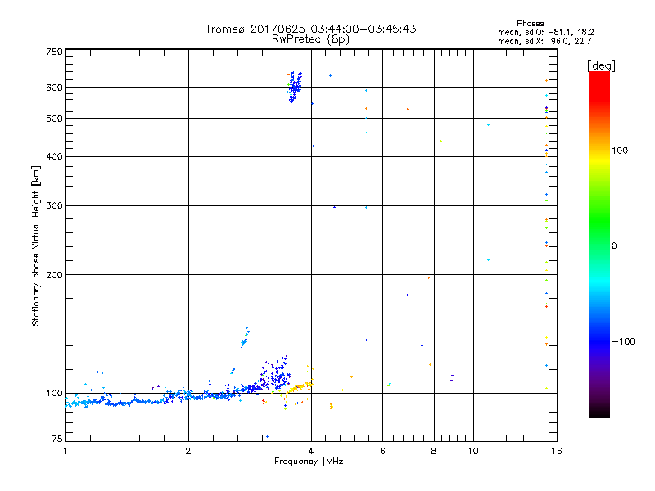Click the dense blue echo cluster near 600 km

click(x=295, y=87)
